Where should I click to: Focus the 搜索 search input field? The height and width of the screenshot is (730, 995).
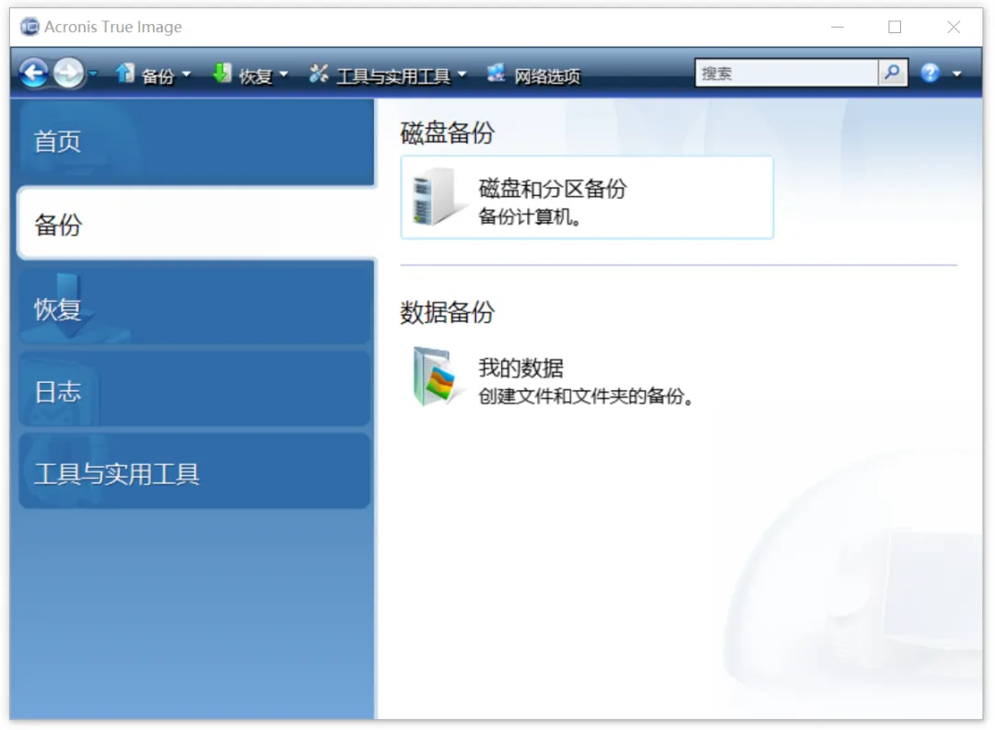[x=786, y=73]
